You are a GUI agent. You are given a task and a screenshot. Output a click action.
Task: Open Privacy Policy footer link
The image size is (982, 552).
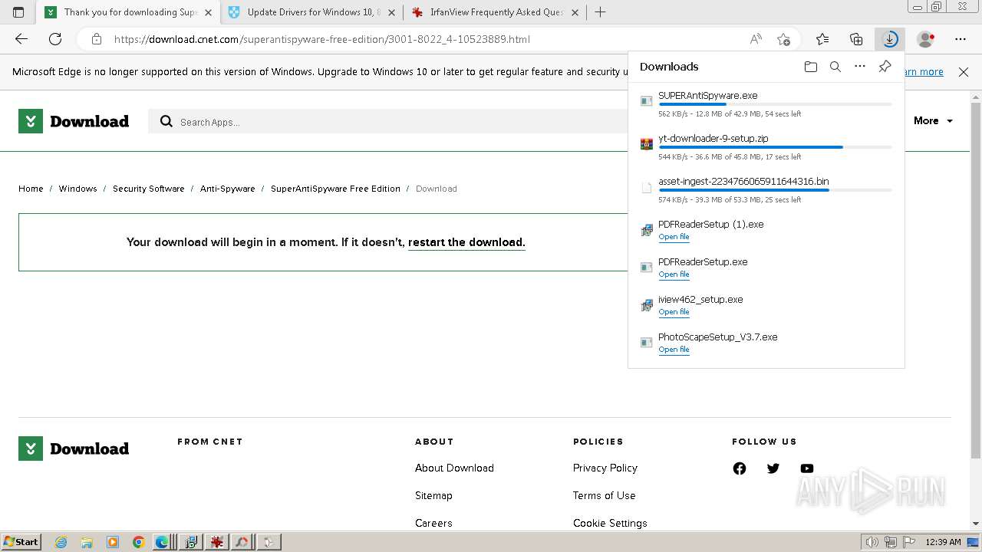point(605,468)
